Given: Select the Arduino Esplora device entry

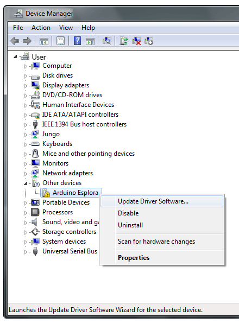Looking at the screenshot, I should [x=71, y=193].
